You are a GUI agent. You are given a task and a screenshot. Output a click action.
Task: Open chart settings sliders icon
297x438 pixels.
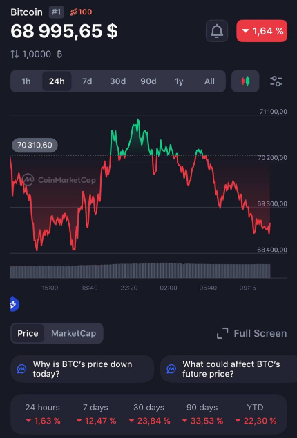click(x=276, y=81)
